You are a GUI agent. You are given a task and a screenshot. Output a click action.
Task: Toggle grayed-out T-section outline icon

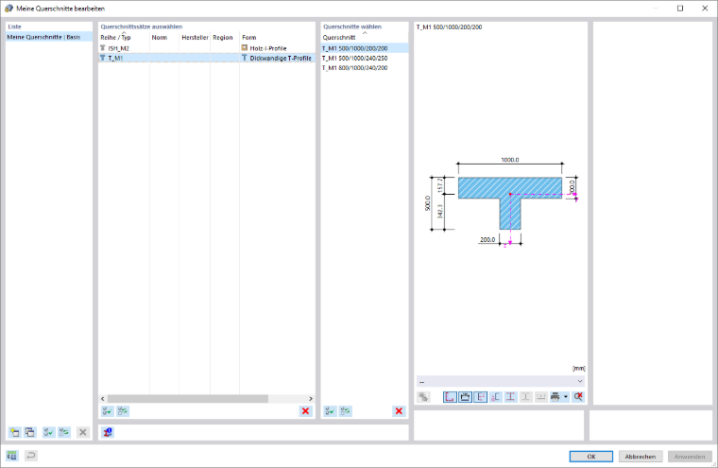coord(525,397)
